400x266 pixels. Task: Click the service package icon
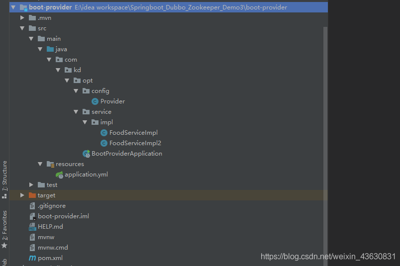[x=86, y=112]
